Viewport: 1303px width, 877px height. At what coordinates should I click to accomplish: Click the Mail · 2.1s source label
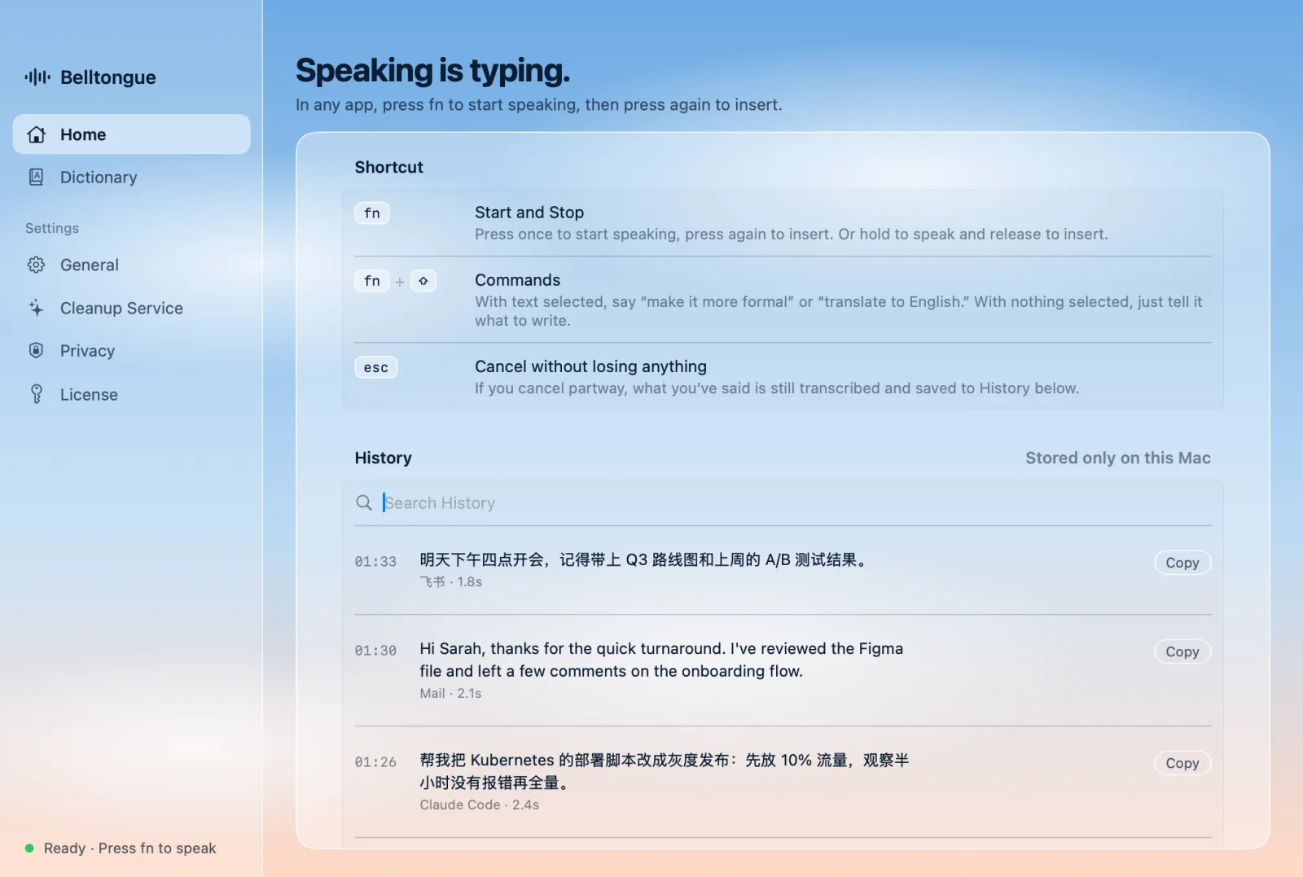[x=450, y=693]
